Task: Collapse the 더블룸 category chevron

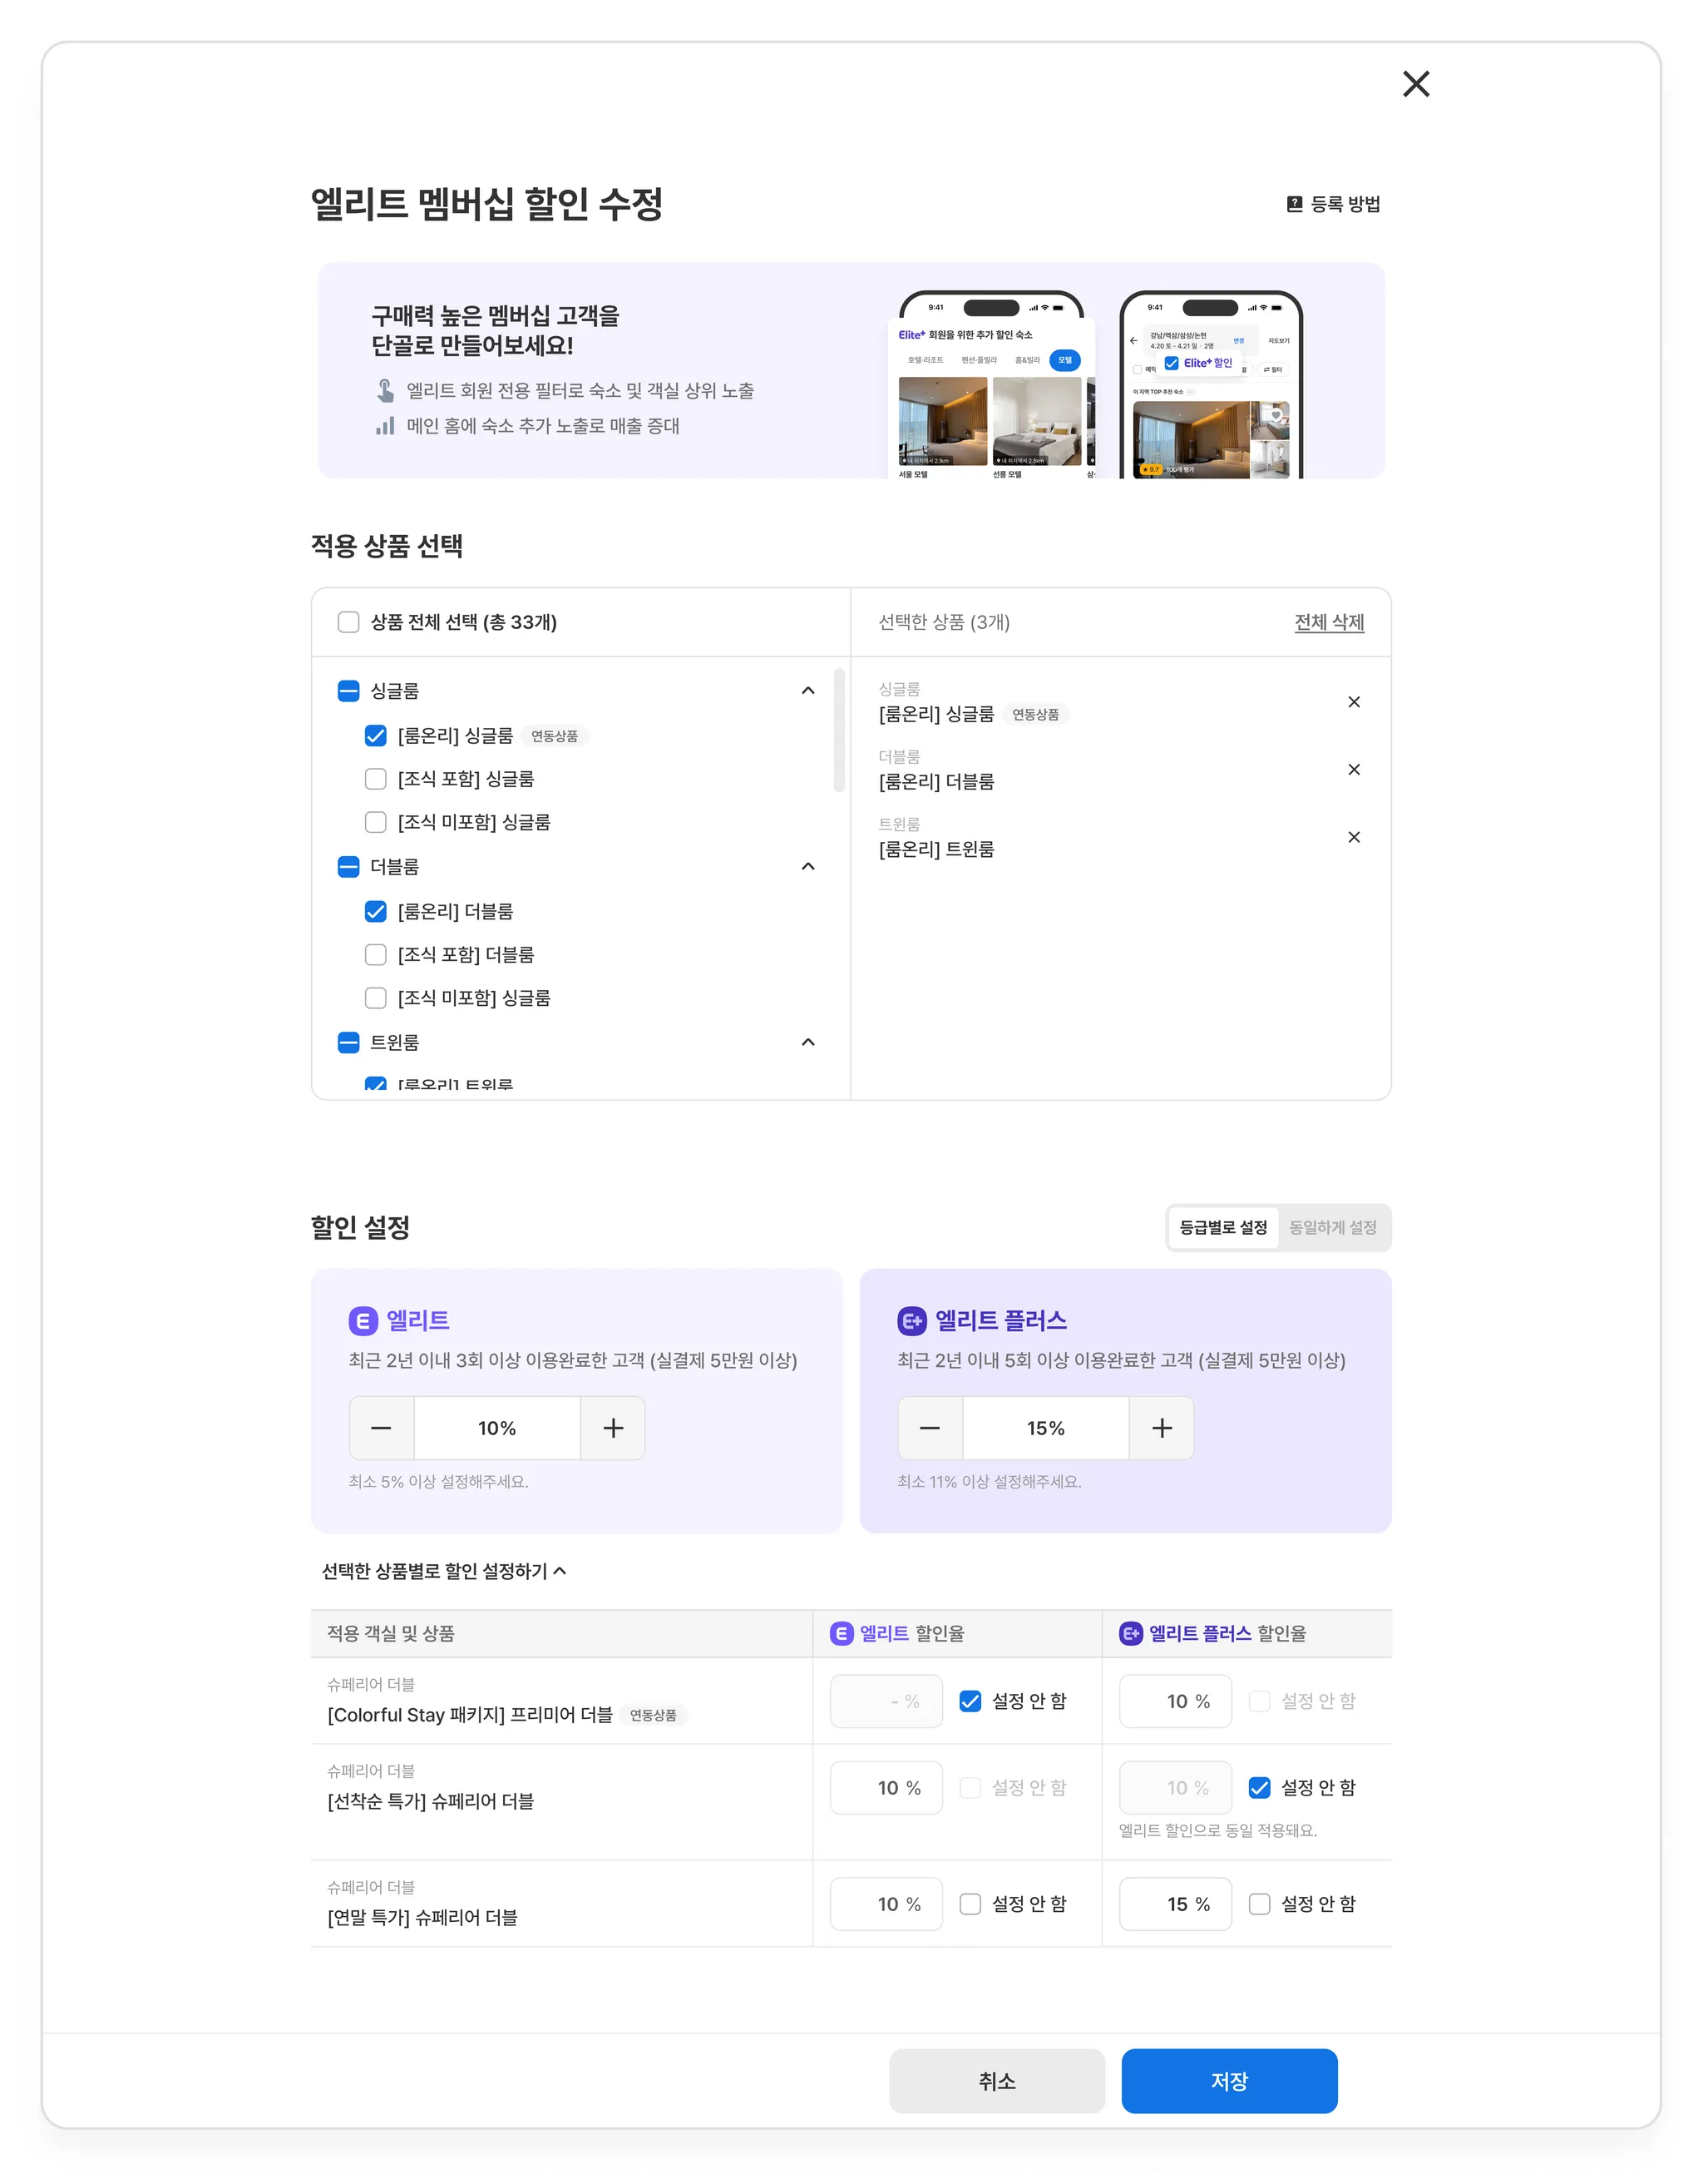Action: pos(807,866)
